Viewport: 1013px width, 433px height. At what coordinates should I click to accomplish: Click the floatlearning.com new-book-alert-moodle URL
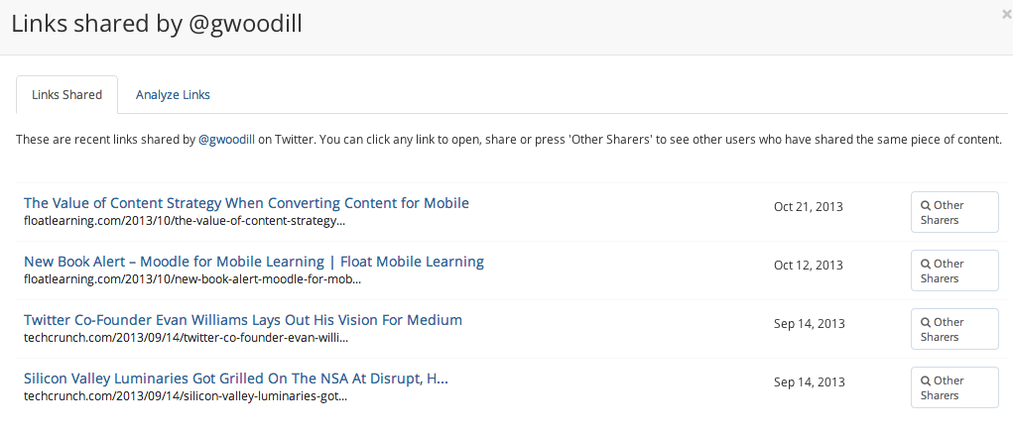point(192,279)
